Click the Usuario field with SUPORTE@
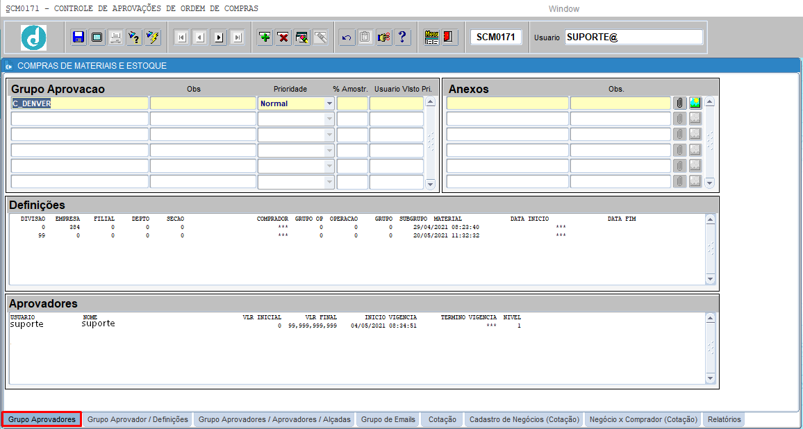803x429 pixels. [x=634, y=37]
